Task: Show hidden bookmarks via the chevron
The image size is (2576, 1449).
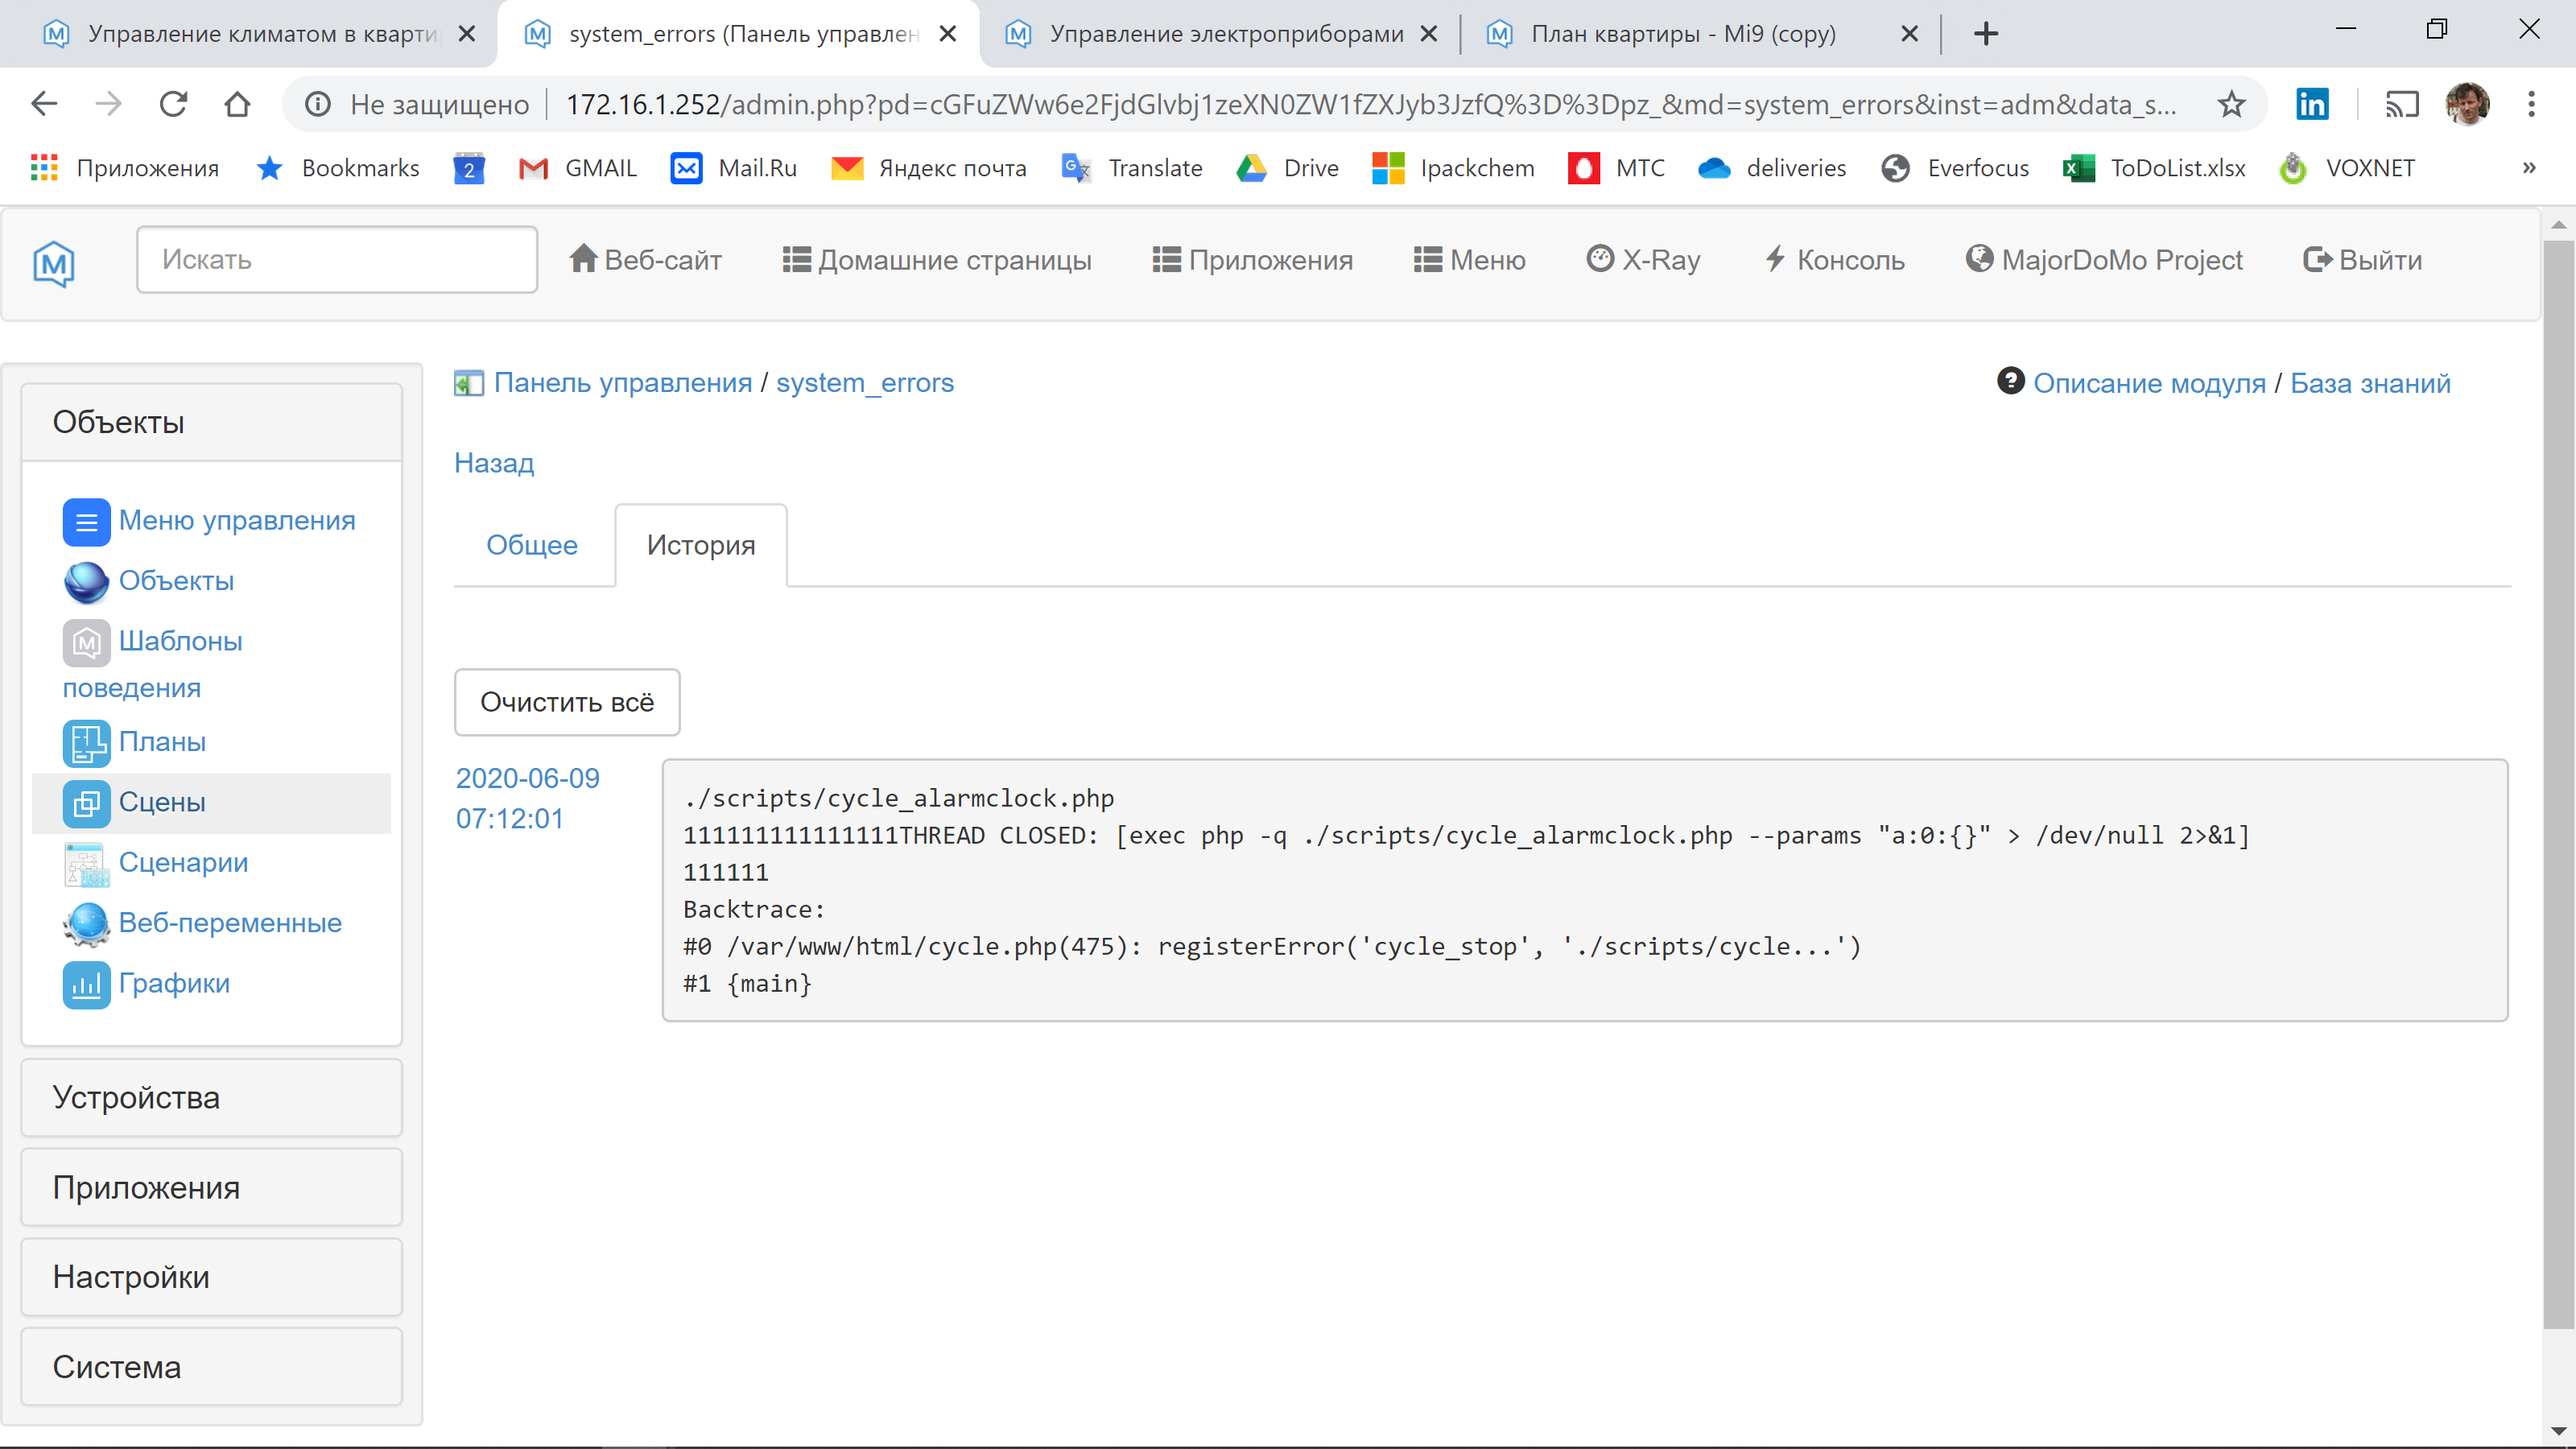Action: point(2531,168)
